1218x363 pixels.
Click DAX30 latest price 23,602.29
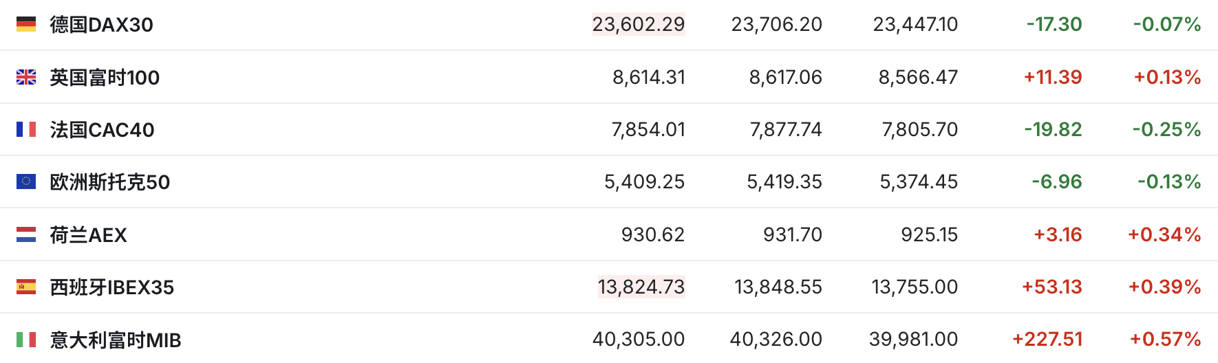coord(639,25)
